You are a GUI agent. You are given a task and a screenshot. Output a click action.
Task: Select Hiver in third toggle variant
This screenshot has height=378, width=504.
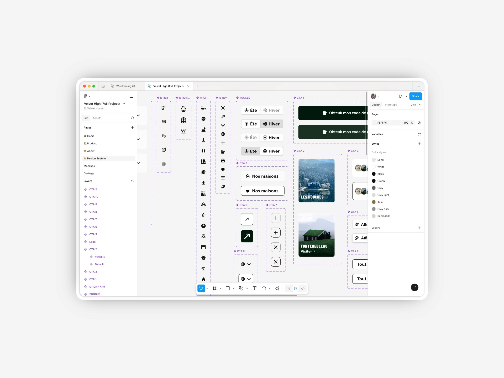271,138
